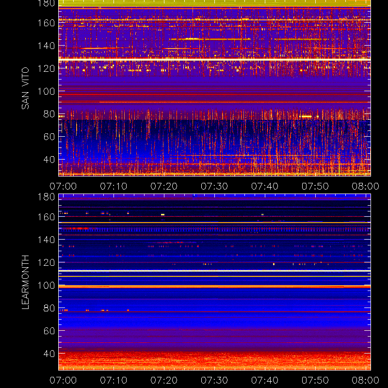
Task: Select the 60 tick label on San Vito plot
Action: (49, 137)
